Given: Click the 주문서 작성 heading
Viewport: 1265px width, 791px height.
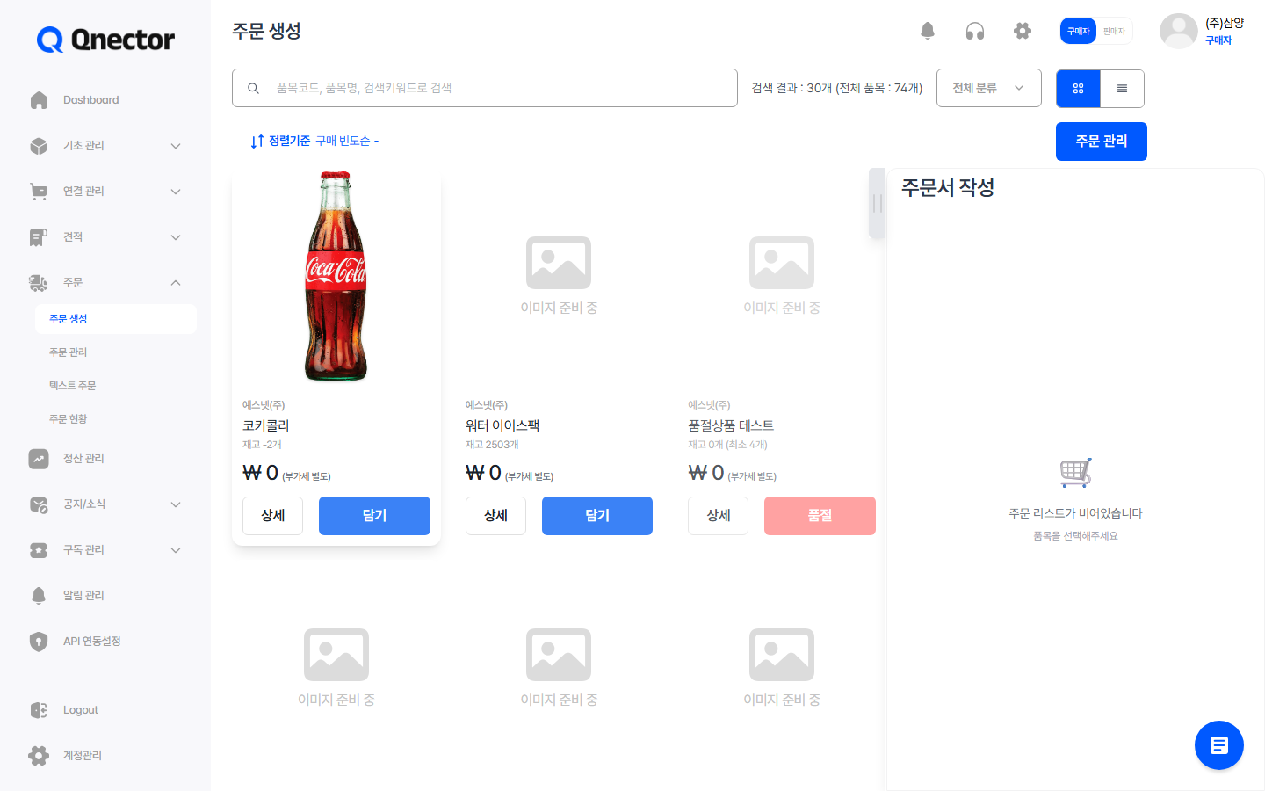Looking at the screenshot, I should (948, 187).
